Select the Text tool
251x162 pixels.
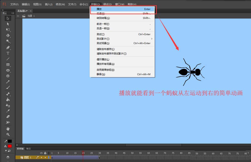(8, 53)
